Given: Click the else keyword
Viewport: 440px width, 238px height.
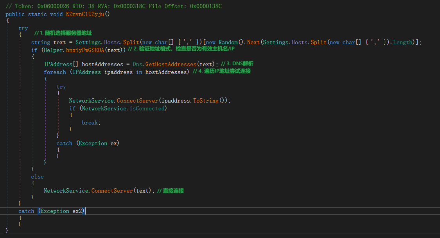Looking at the screenshot, I should [37, 177].
